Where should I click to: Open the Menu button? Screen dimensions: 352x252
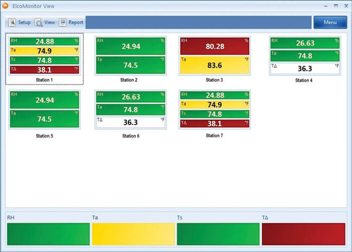click(x=330, y=23)
